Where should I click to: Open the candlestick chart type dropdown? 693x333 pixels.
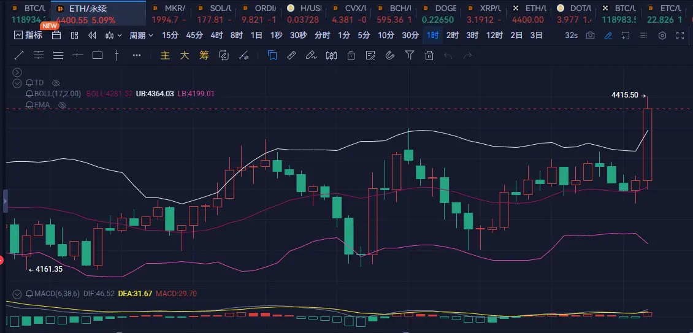pyautogui.click(x=113, y=36)
